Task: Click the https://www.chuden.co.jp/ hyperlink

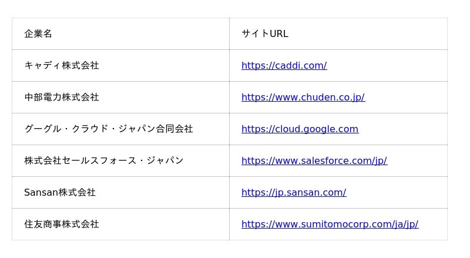Action: (303, 98)
